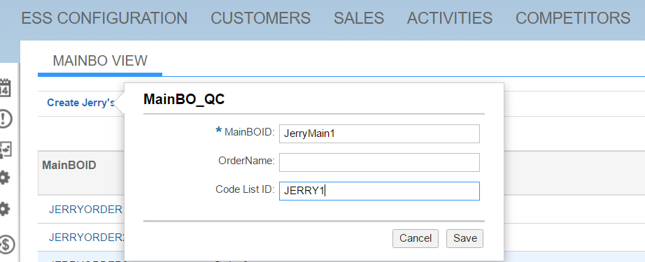Open the COMPETITORS menu item
The height and width of the screenshot is (262, 645).
573,18
